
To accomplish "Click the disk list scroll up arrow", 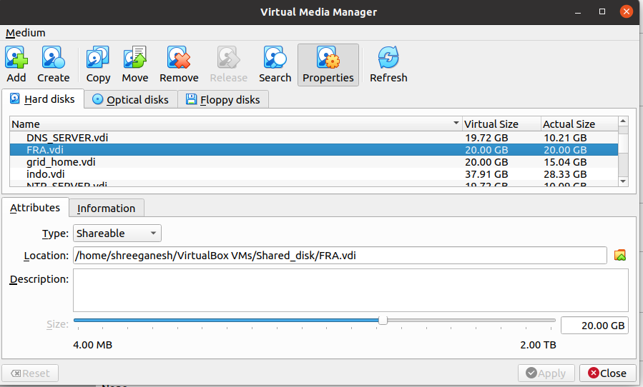I will (623, 121).
